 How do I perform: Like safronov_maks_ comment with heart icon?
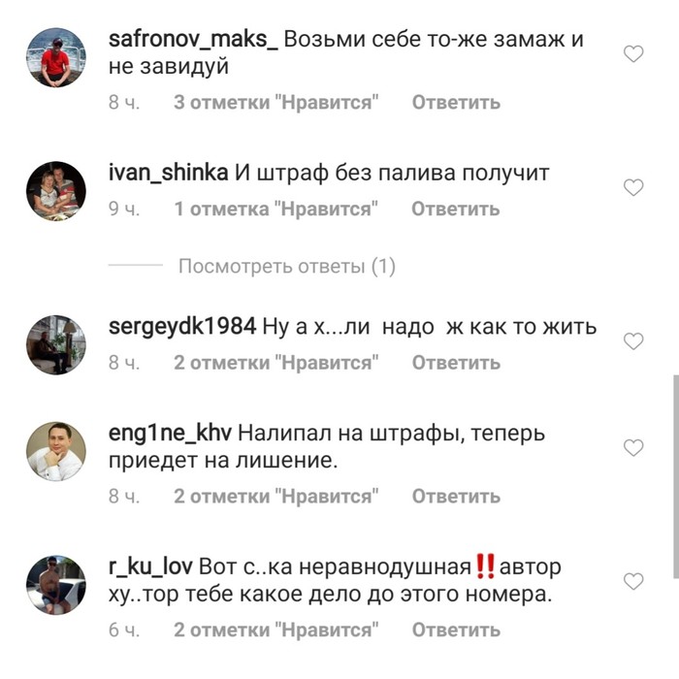point(633,54)
